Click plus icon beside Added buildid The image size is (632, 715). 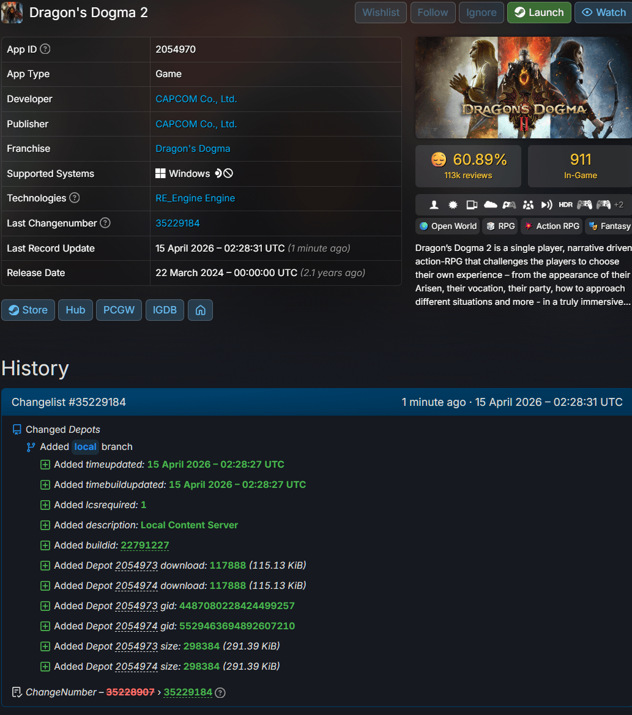pyautogui.click(x=45, y=545)
